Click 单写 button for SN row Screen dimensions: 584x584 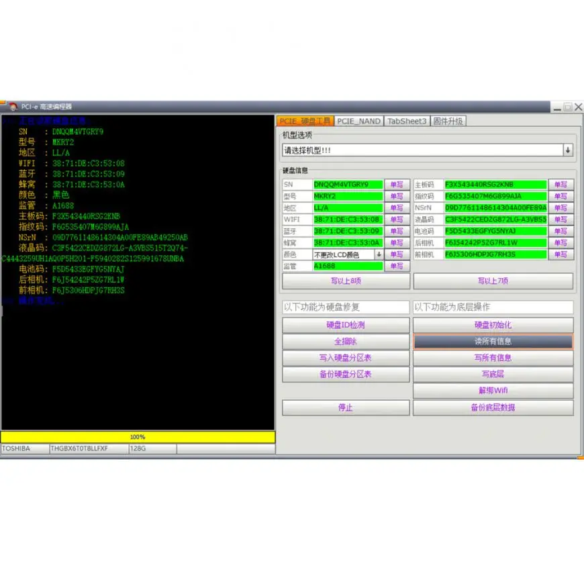coord(397,185)
